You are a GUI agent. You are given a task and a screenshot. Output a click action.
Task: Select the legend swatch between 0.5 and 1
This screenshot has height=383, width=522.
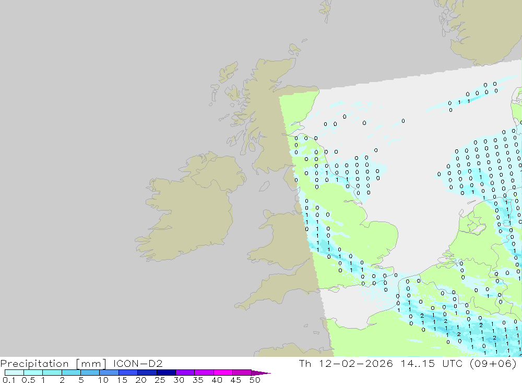click(x=33, y=373)
